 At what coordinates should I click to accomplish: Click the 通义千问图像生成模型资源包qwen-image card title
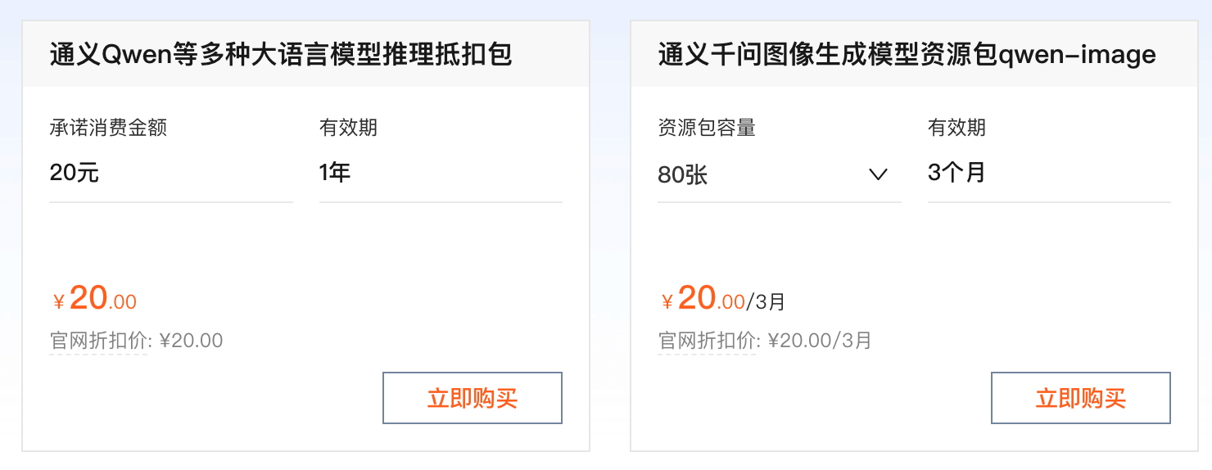907,55
